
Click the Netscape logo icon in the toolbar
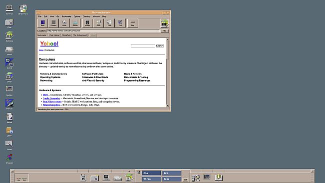click(165, 23)
